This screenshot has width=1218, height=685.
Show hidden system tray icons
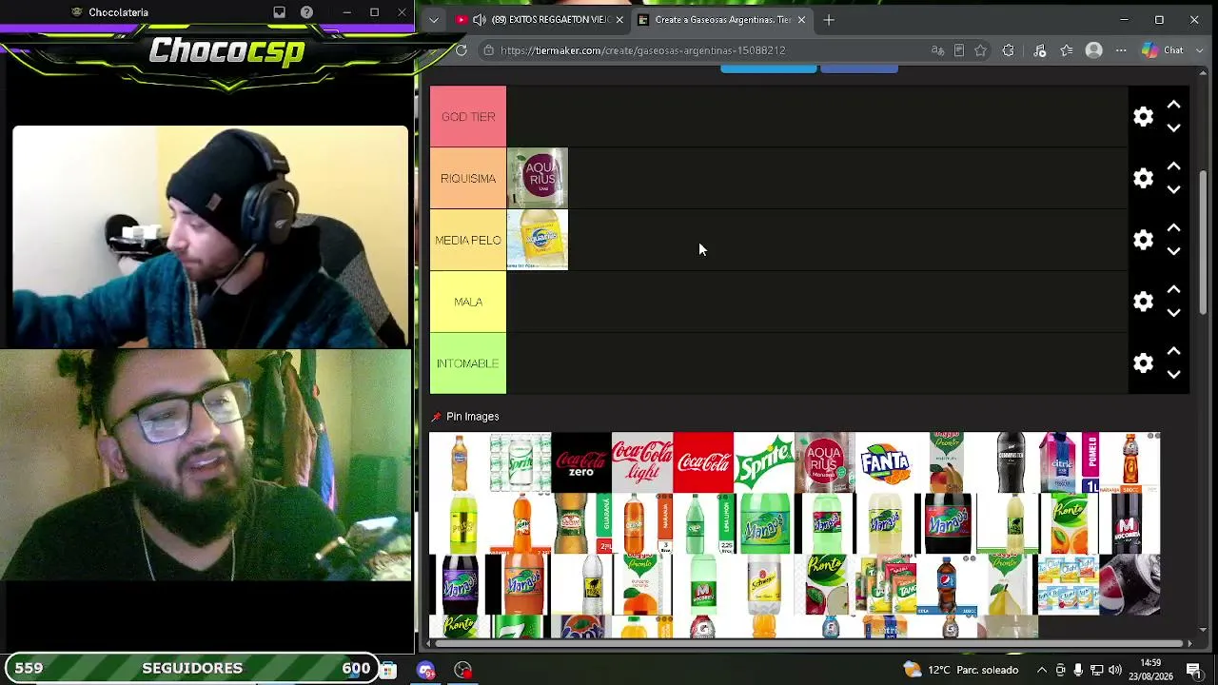pos(1042,670)
